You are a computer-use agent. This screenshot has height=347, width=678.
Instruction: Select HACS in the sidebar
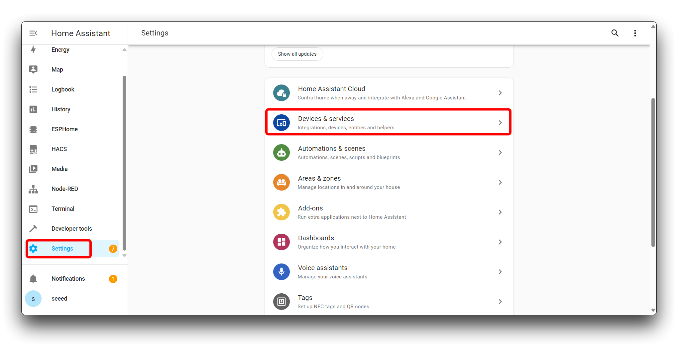72,149
